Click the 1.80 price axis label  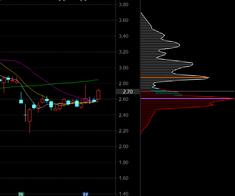pos(123,162)
